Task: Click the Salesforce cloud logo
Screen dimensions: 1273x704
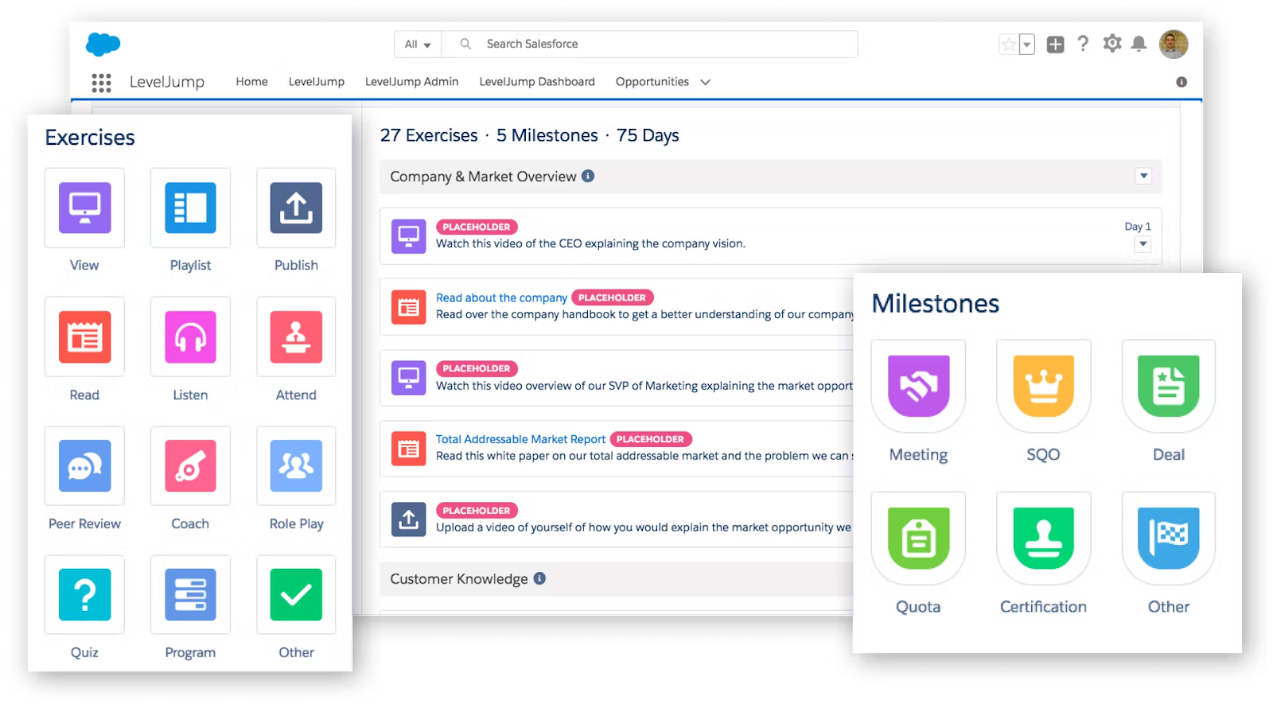Action: pyautogui.click(x=103, y=44)
